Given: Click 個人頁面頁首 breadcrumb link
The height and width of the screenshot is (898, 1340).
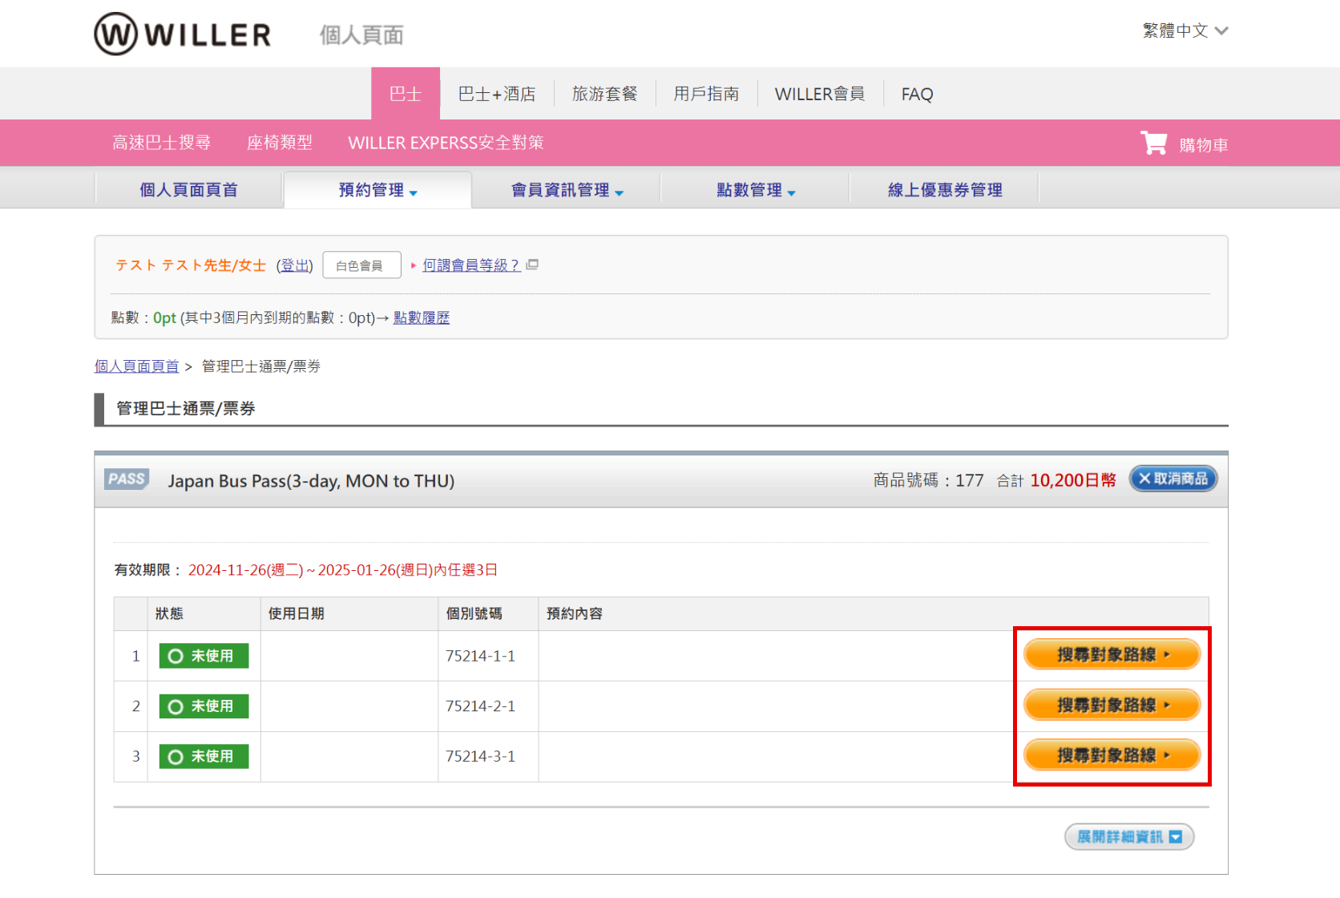Looking at the screenshot, I should click(x=136, y=366).
